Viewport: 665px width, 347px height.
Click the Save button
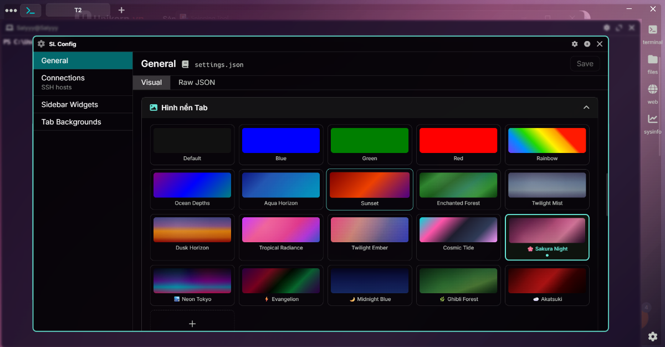[x=585, y=63]
